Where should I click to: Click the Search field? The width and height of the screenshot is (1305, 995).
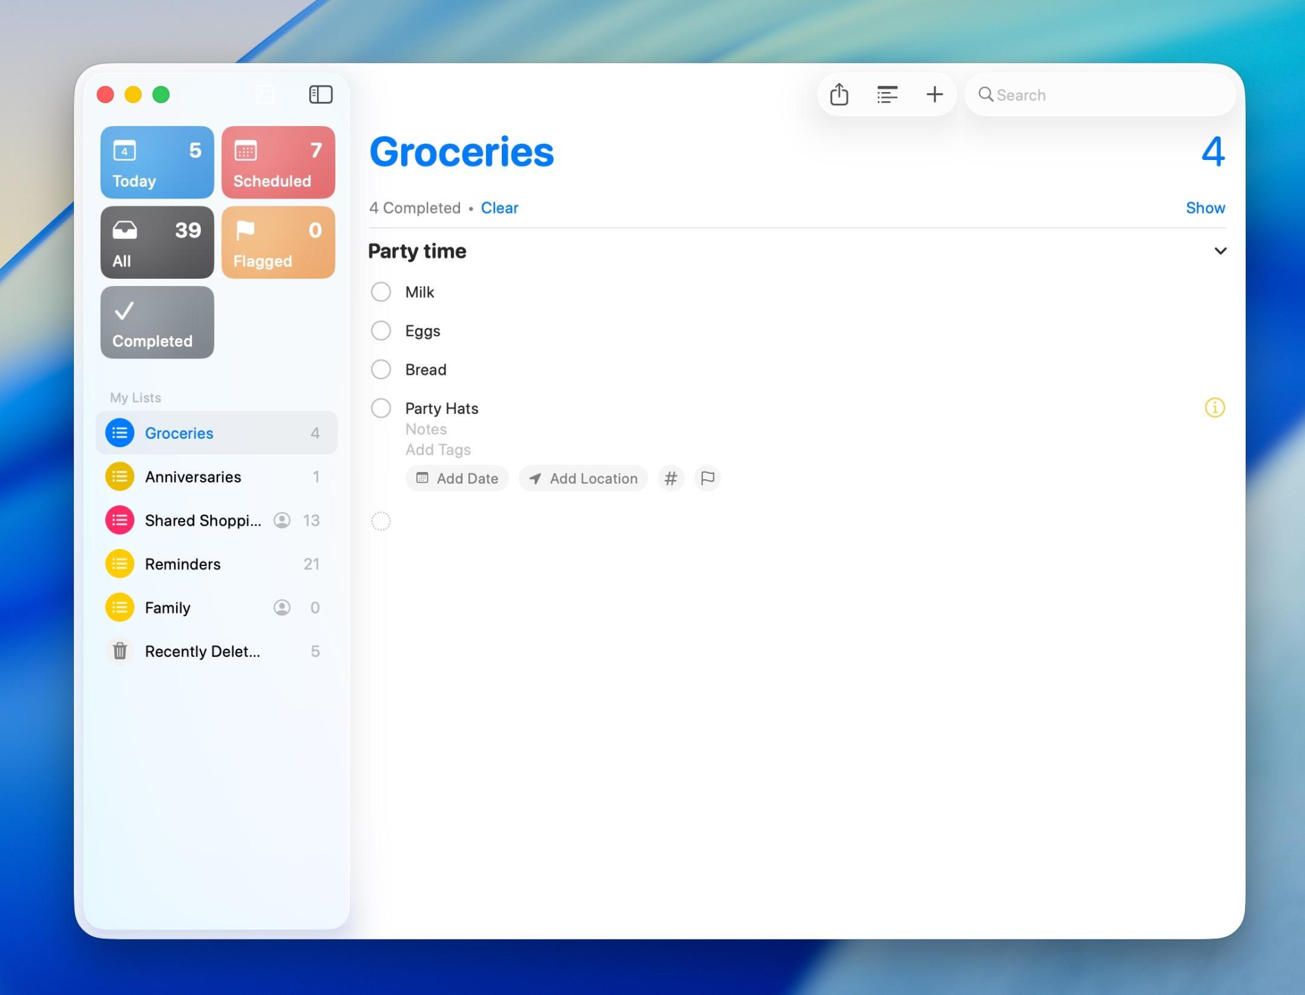coord(1103,95)
